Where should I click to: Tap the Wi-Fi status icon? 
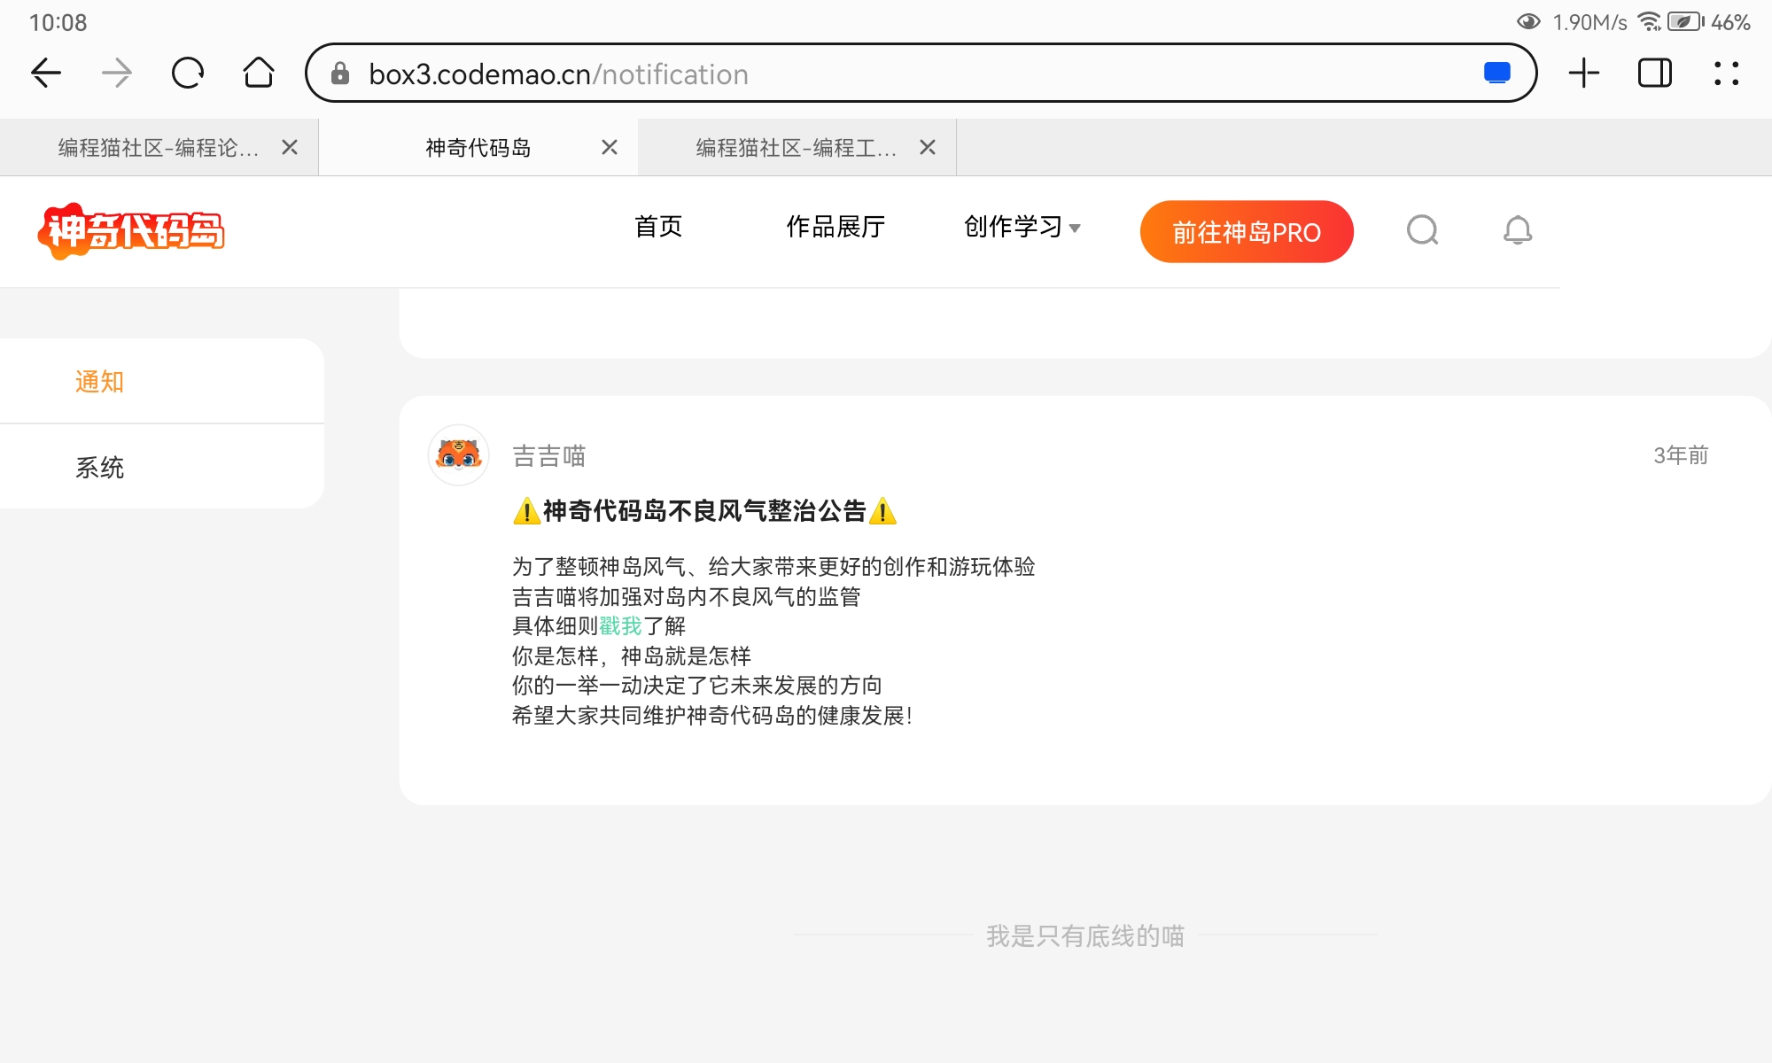(x=1649, y=22)
